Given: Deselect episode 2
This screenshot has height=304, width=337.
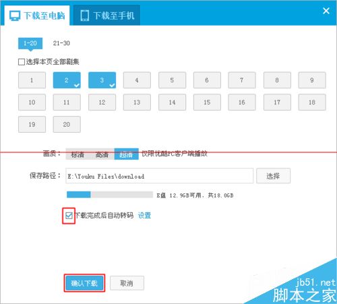Looking at the screenshot, I should click(67, 80).
